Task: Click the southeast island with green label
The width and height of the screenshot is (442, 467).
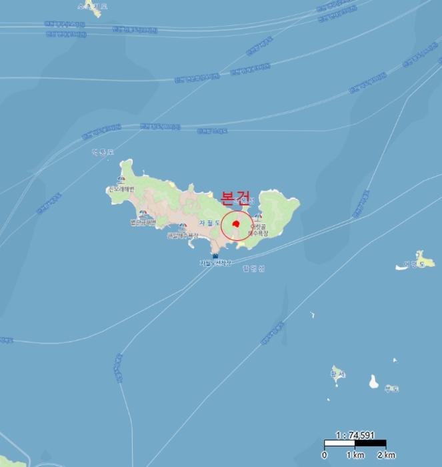Action: click(338, 375)
